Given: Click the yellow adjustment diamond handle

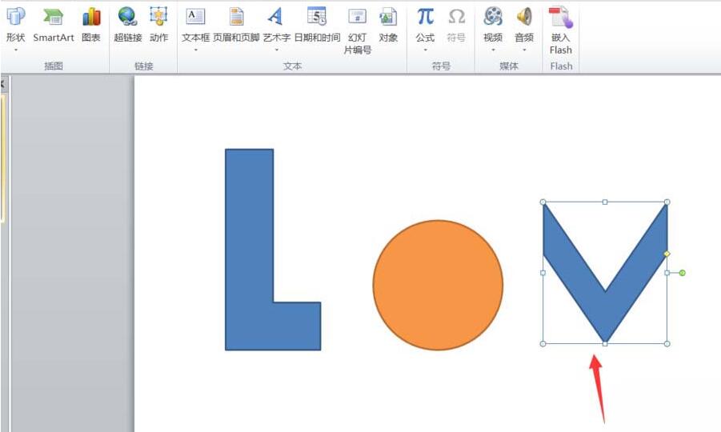Looking at the screenshot, I should tap(667, 254).
